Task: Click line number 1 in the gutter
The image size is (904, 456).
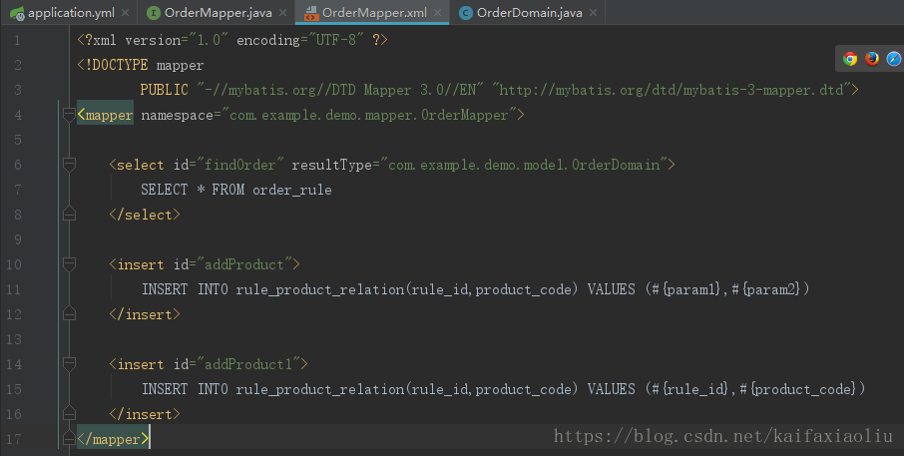Action: (x=17, y=40)
